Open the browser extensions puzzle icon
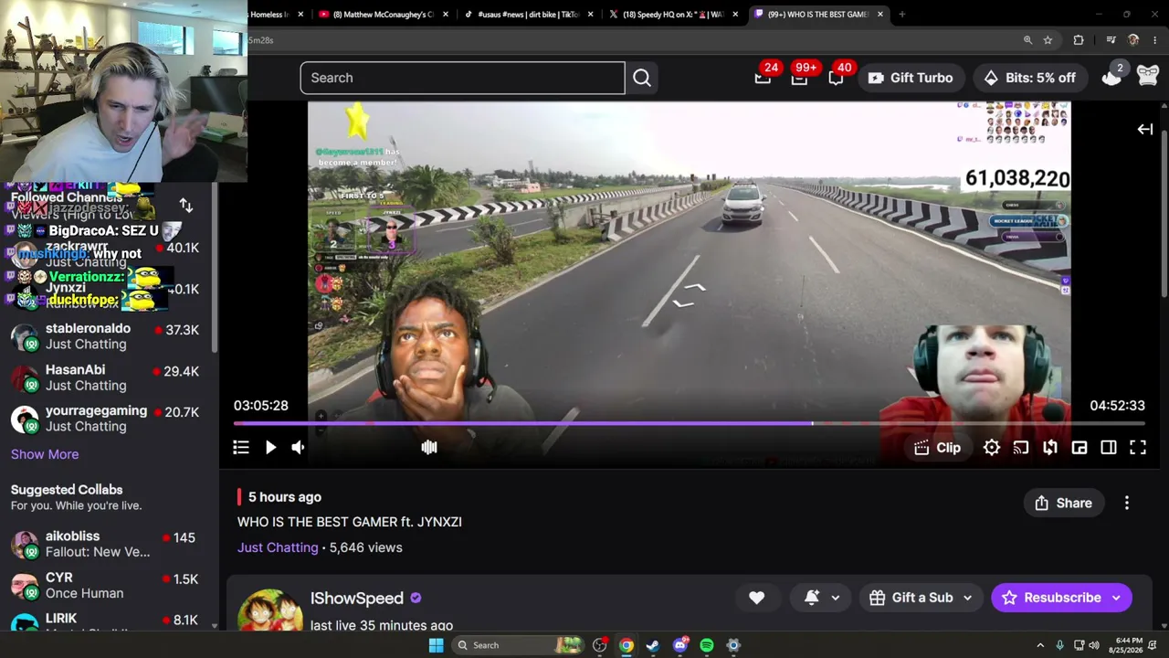This screenshot has width=1169, height=658. click(1079, 40)
